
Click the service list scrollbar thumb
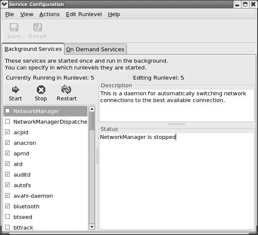(x=92, y=121)
